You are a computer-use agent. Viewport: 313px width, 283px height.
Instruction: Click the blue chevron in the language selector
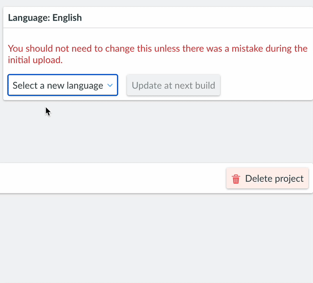110,86
